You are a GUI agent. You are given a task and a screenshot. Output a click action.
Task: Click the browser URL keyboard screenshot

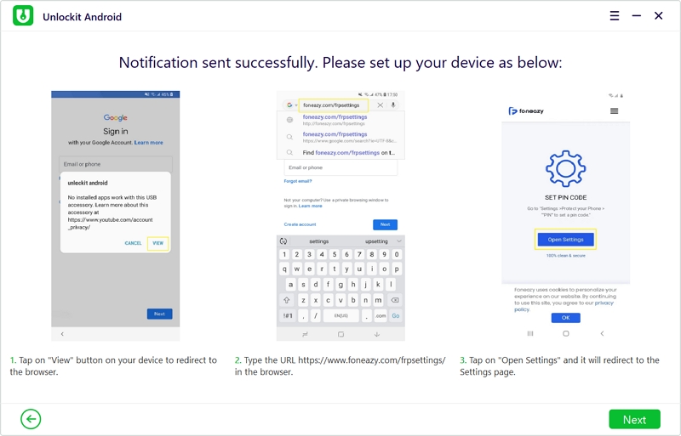coord(340,216)
